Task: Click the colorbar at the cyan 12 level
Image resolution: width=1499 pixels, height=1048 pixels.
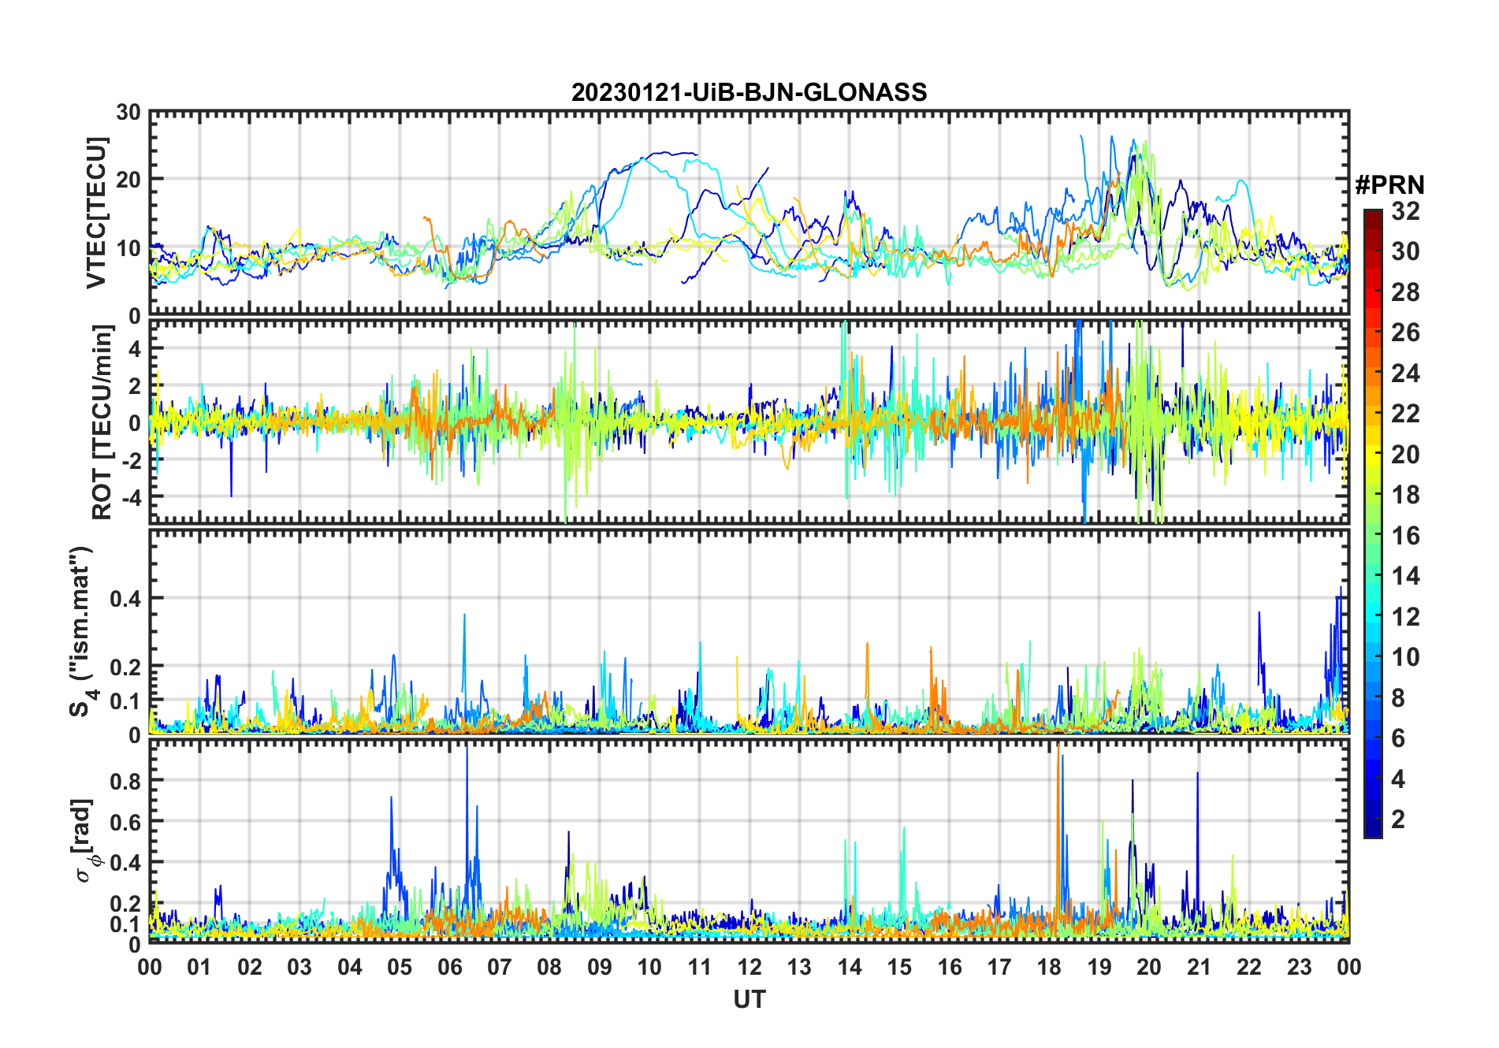Action: click(1373, 616)
